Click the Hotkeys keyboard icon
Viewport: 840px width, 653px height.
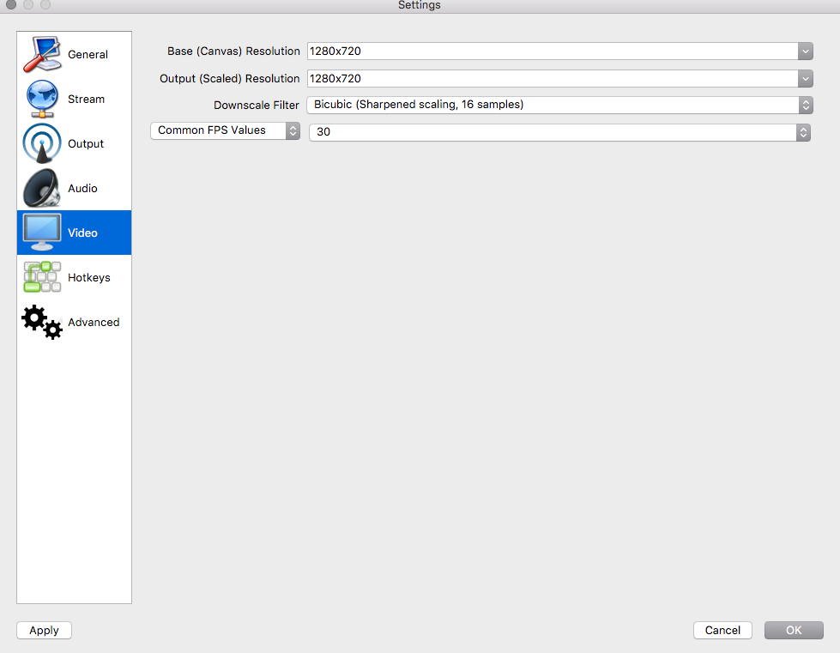[42, 277]
